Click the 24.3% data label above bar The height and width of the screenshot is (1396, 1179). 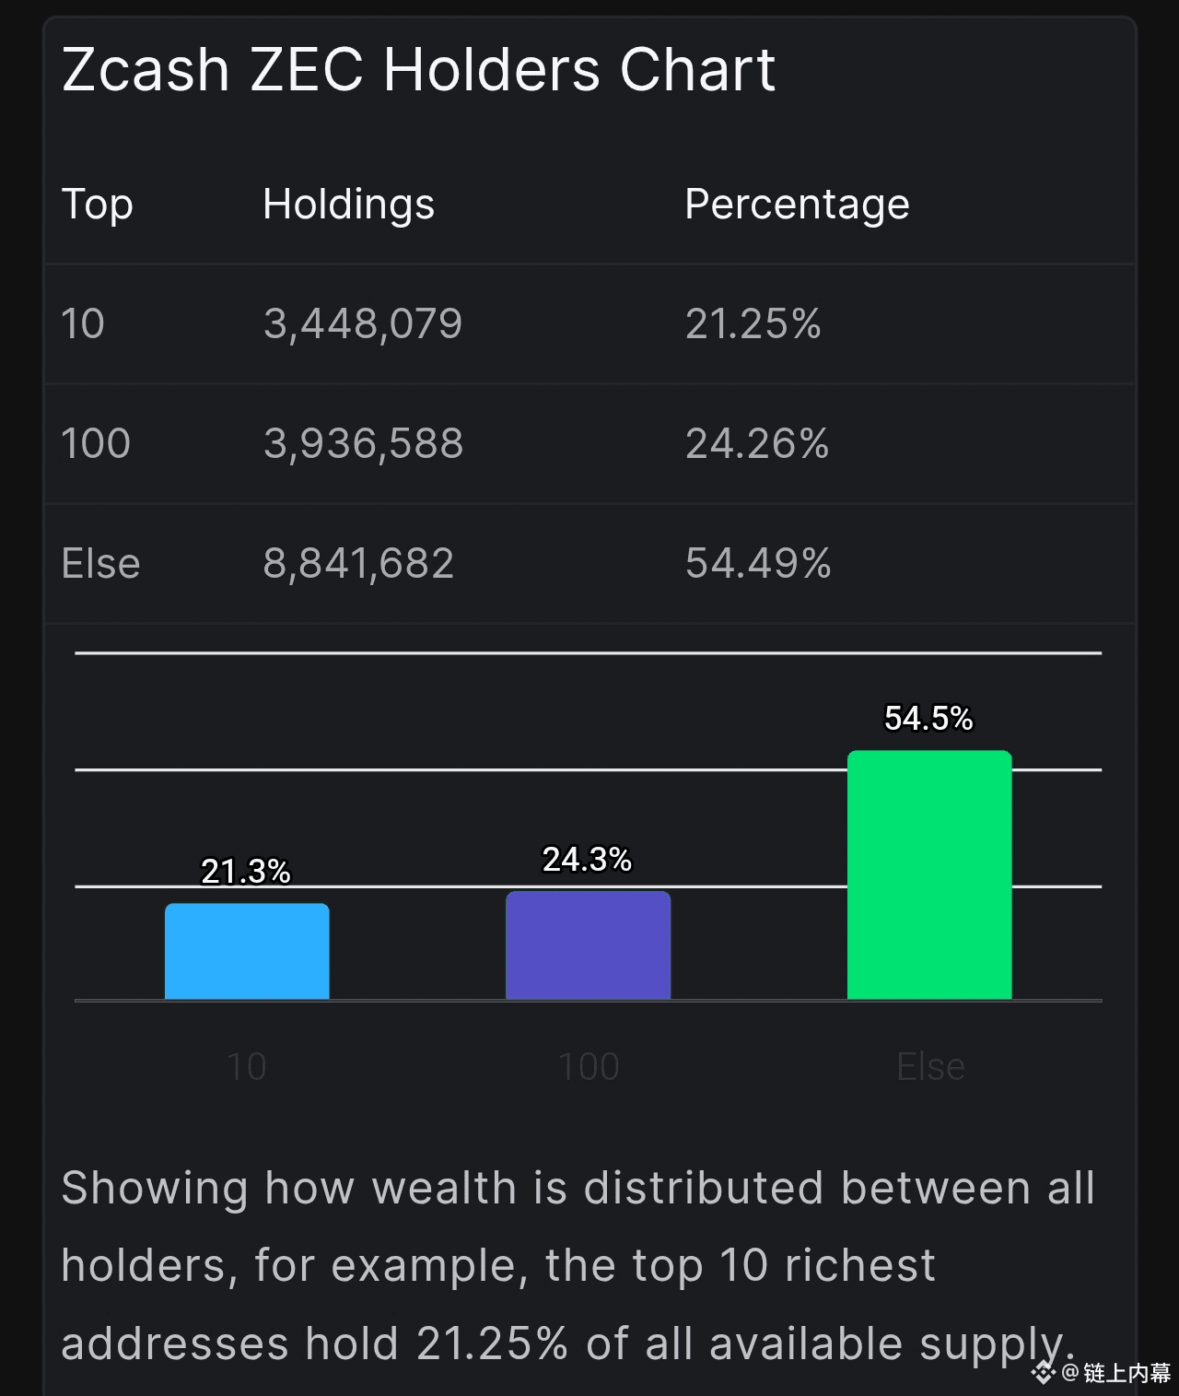(x=587, y=860)
